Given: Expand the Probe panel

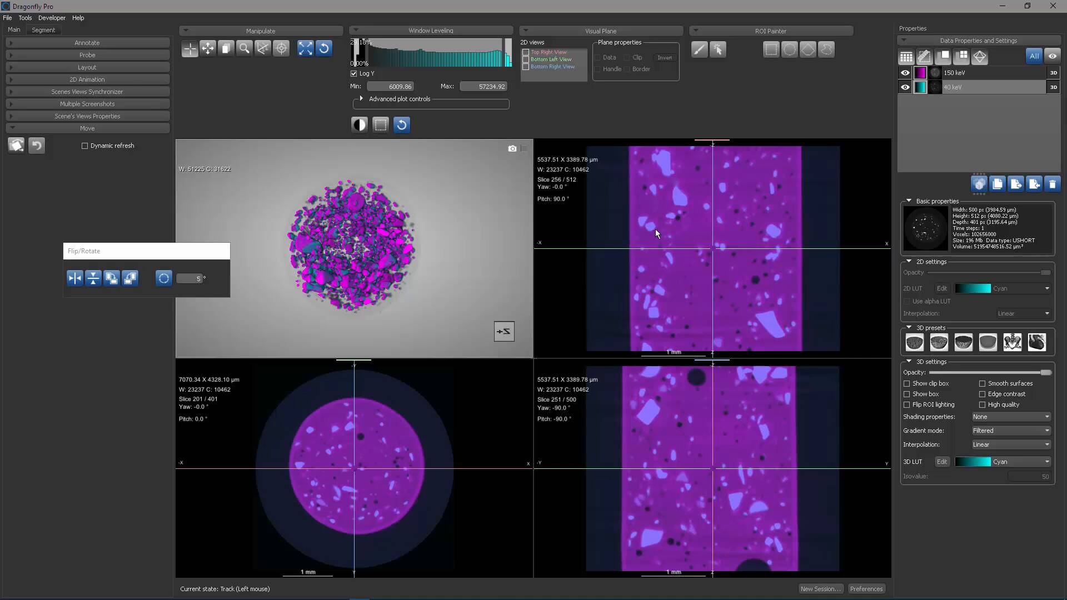Looking at the screenshot, I should [87, 55].
